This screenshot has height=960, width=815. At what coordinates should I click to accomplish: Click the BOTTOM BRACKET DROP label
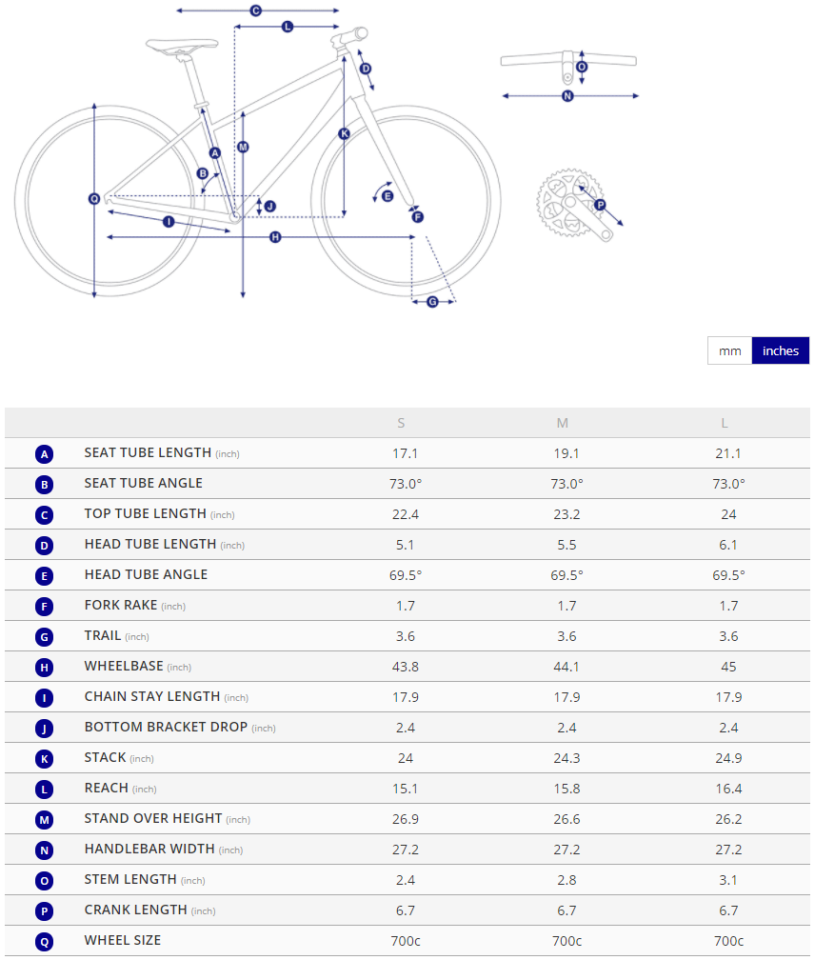[166, 727]
